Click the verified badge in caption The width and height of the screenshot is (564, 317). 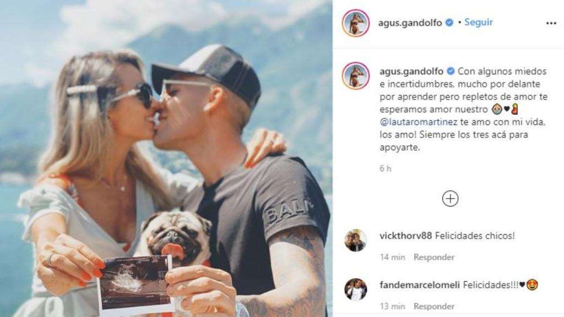[451, 71]
